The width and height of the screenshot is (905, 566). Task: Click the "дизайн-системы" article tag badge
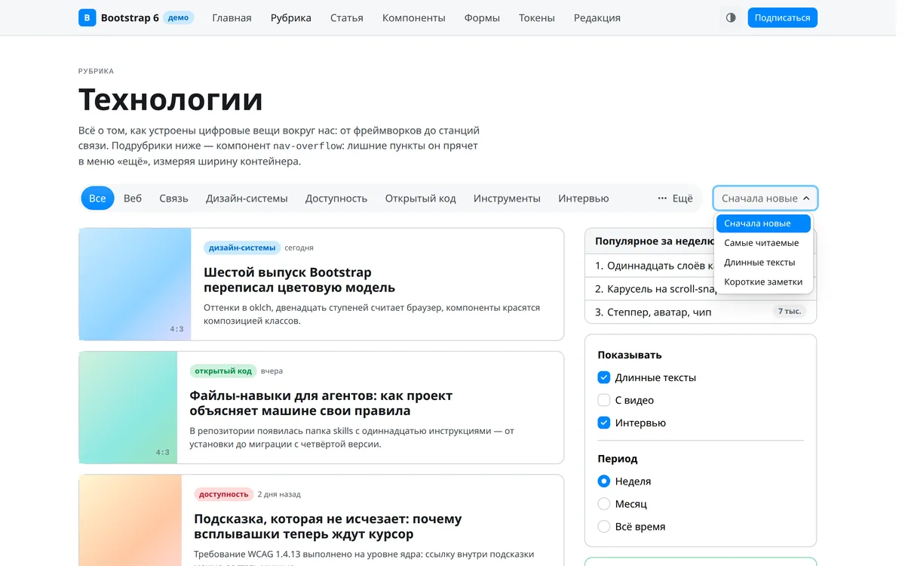242,248
